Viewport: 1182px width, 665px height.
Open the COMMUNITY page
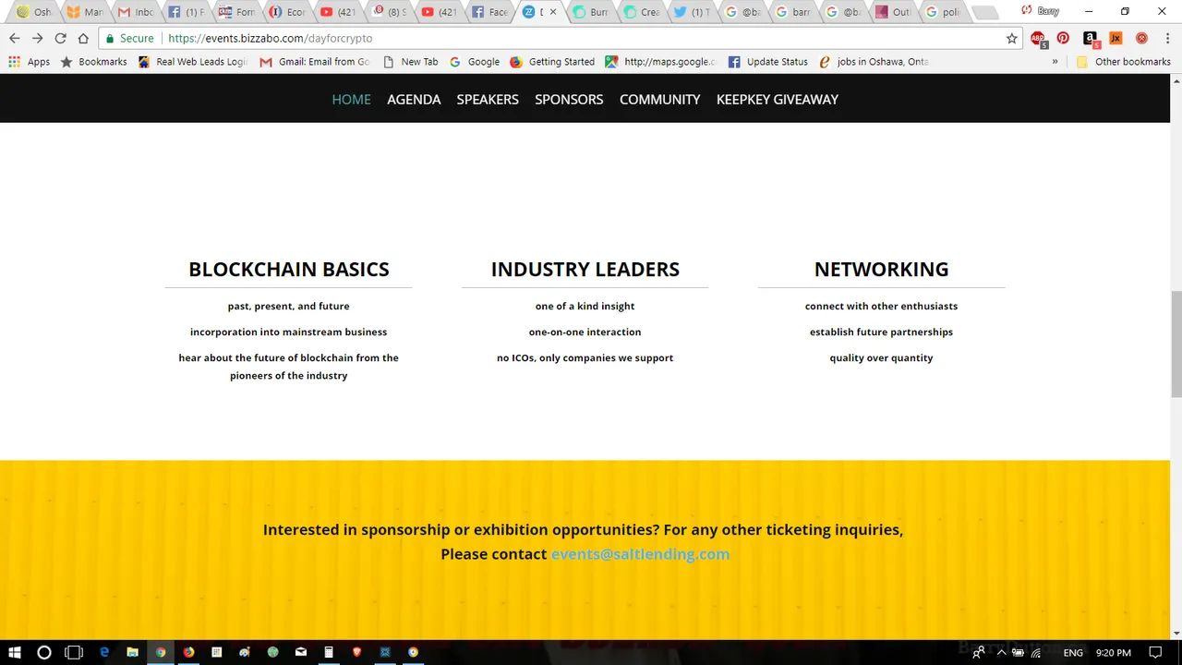[659, 99]
